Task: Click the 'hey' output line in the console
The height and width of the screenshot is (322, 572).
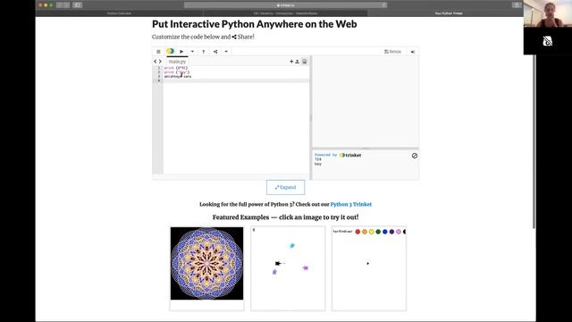Action: click(x=318, y=164)
